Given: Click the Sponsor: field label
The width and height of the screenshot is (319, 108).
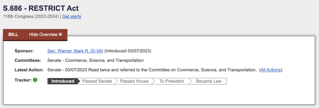Looking at the screenshot, I should point(24,51).
